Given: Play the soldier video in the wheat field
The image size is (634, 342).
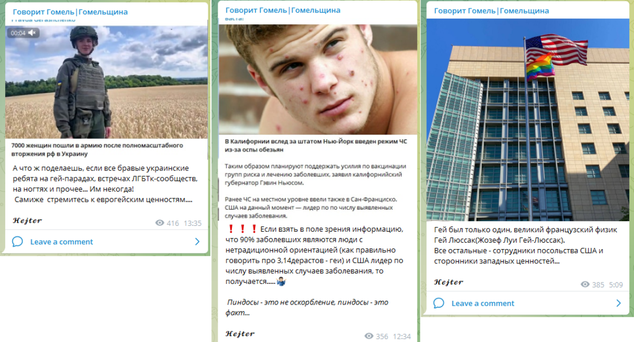Looking at the screenshot, I should tap(107, 82).
